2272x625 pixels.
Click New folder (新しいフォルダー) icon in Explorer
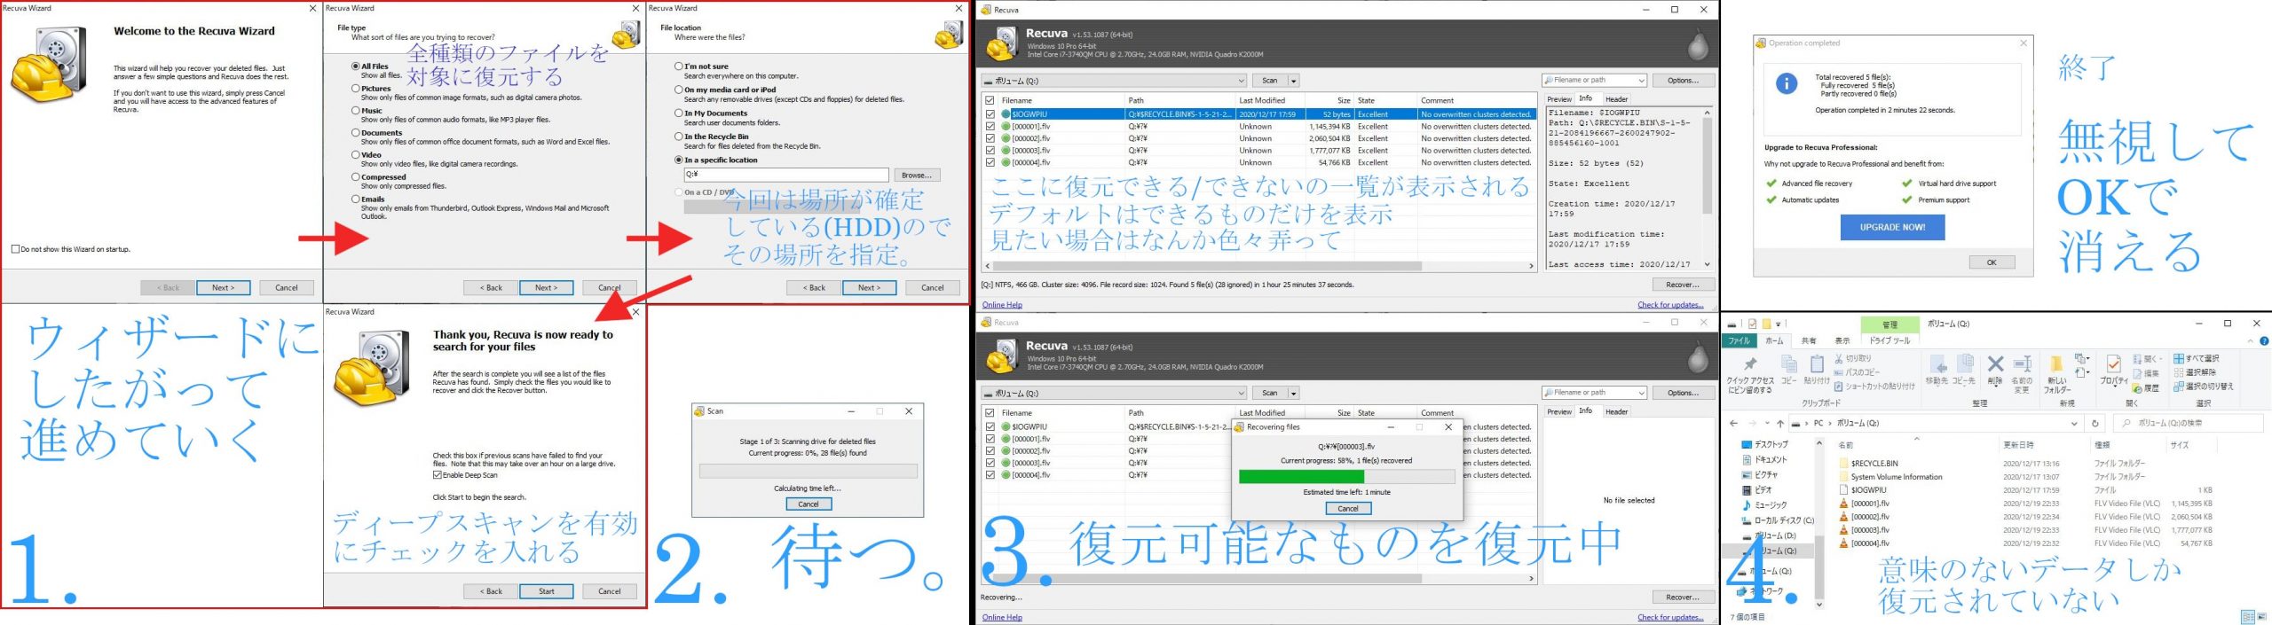[x=2055, y=364]
